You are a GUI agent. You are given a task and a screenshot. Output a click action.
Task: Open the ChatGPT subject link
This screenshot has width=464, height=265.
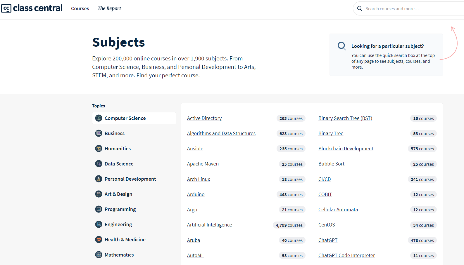pos(328,240)
